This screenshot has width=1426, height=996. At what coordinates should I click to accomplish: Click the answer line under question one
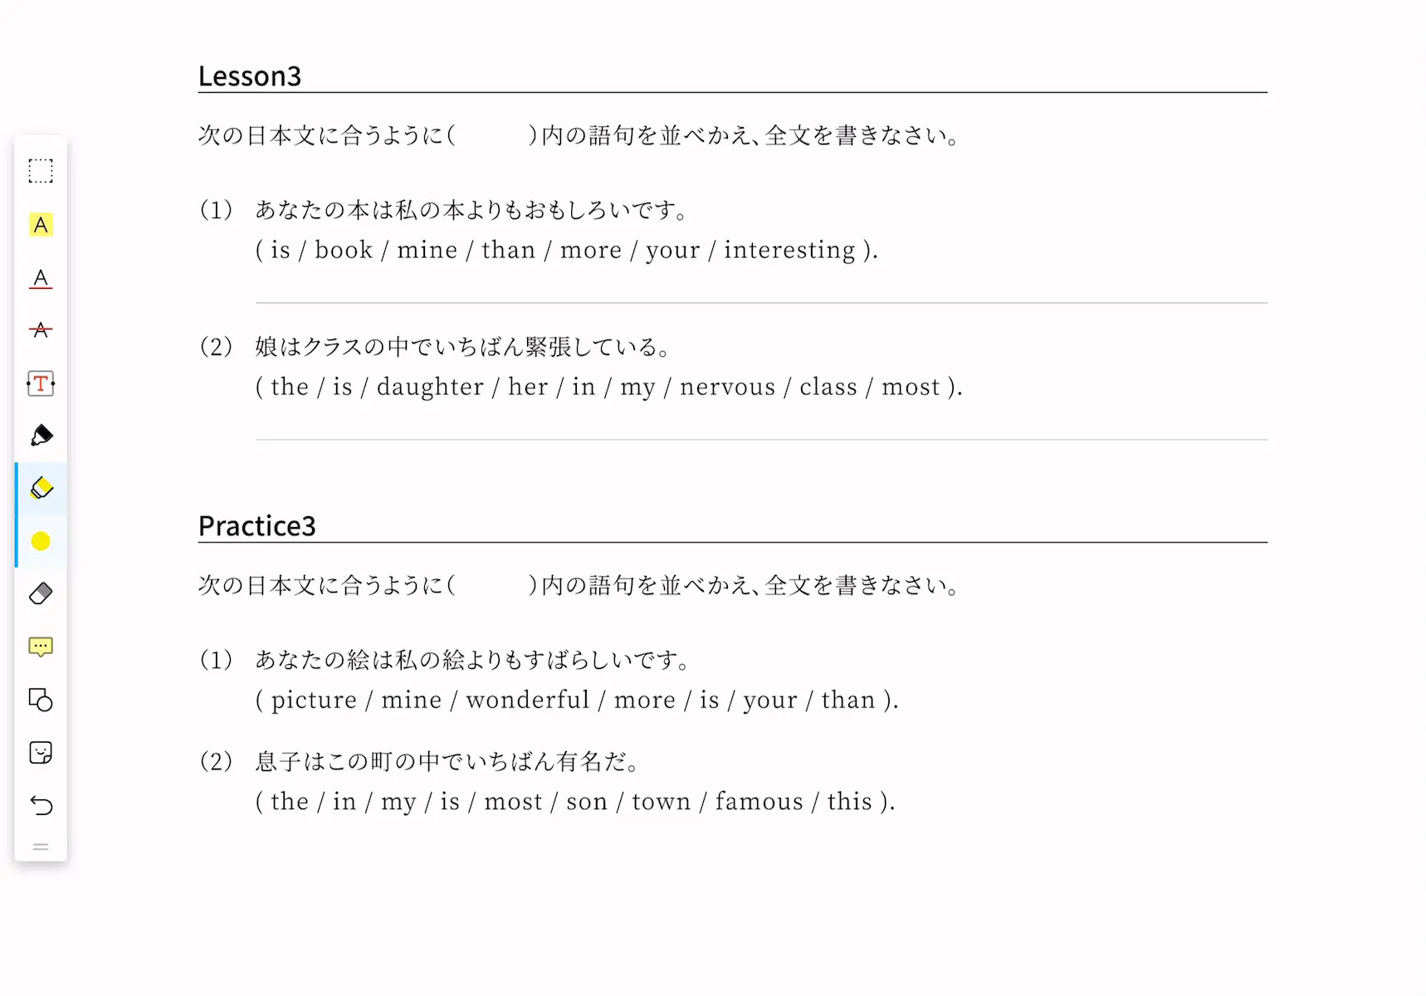761,303
